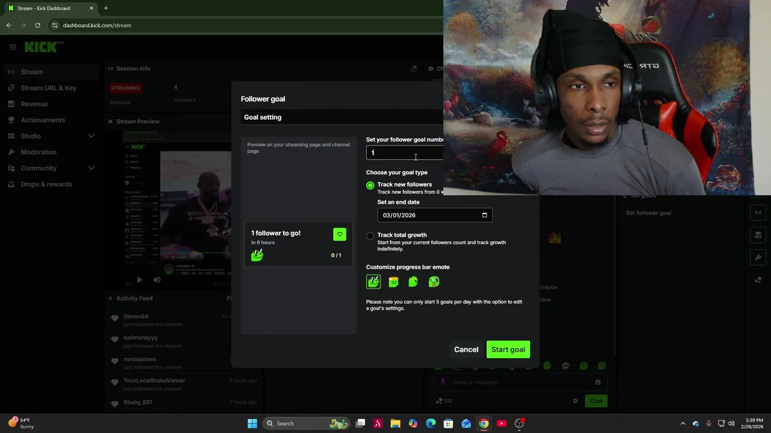The height and width of the screenshot is (433, 771).
Task: Click the browser back arrow
Action: tap(8, 25)
